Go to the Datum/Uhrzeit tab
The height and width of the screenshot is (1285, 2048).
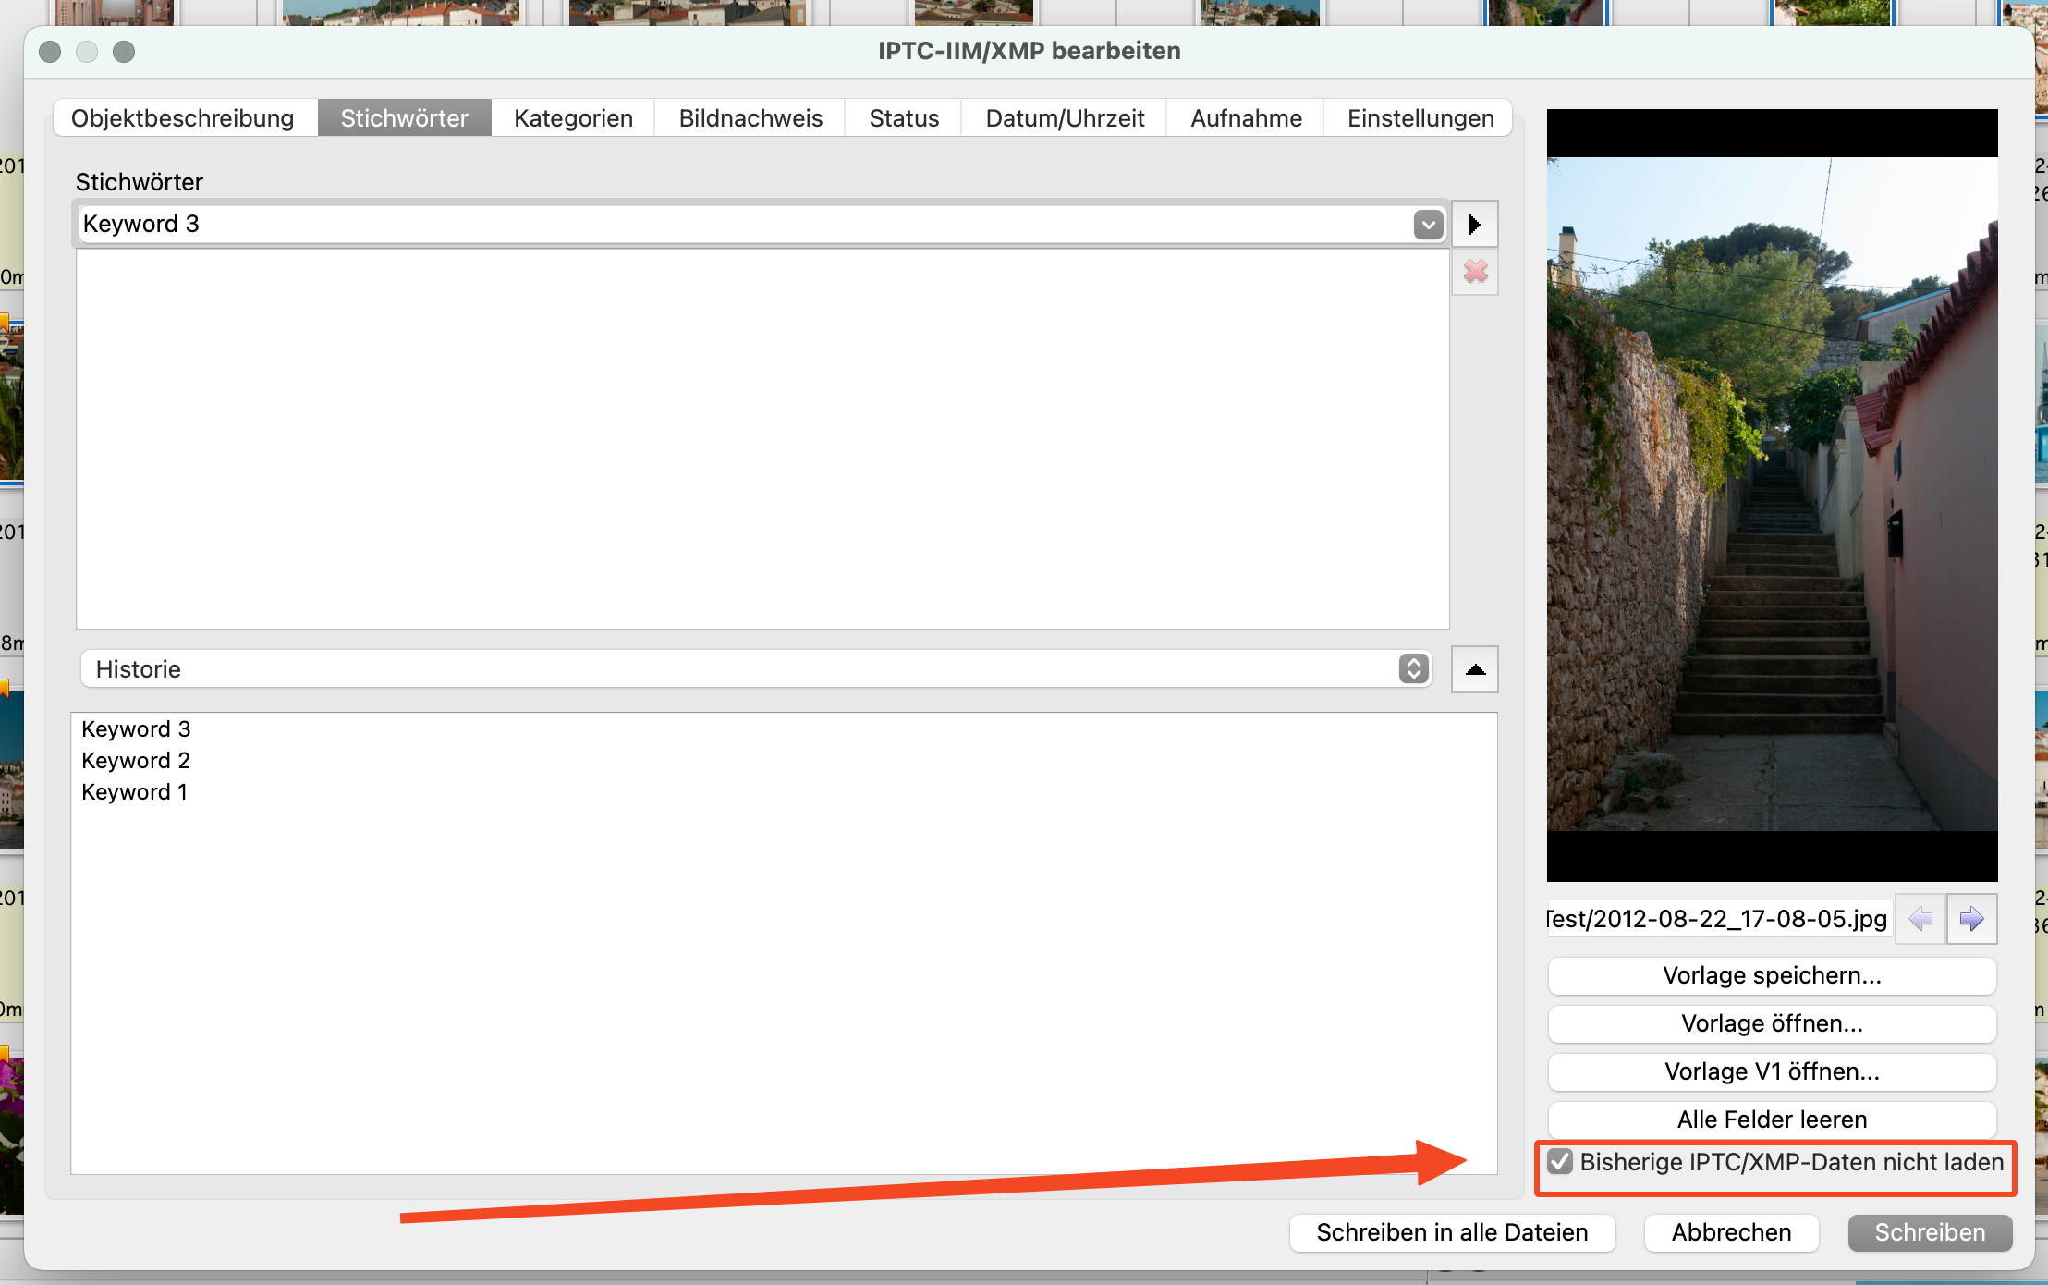(x=1065, y=118)
